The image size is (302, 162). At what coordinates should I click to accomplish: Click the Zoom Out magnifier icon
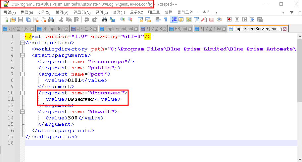[x=130, y=19]
